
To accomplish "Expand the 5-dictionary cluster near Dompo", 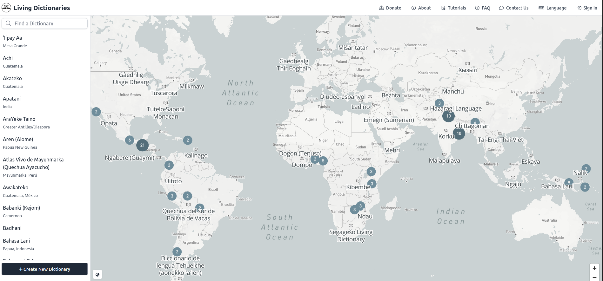I will tap(323, 161).
